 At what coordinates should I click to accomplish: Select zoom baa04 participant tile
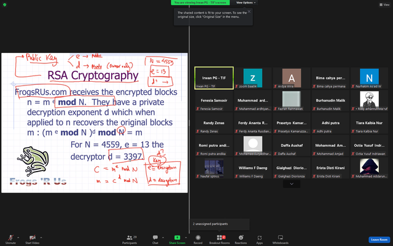click(x=252, y=78)
